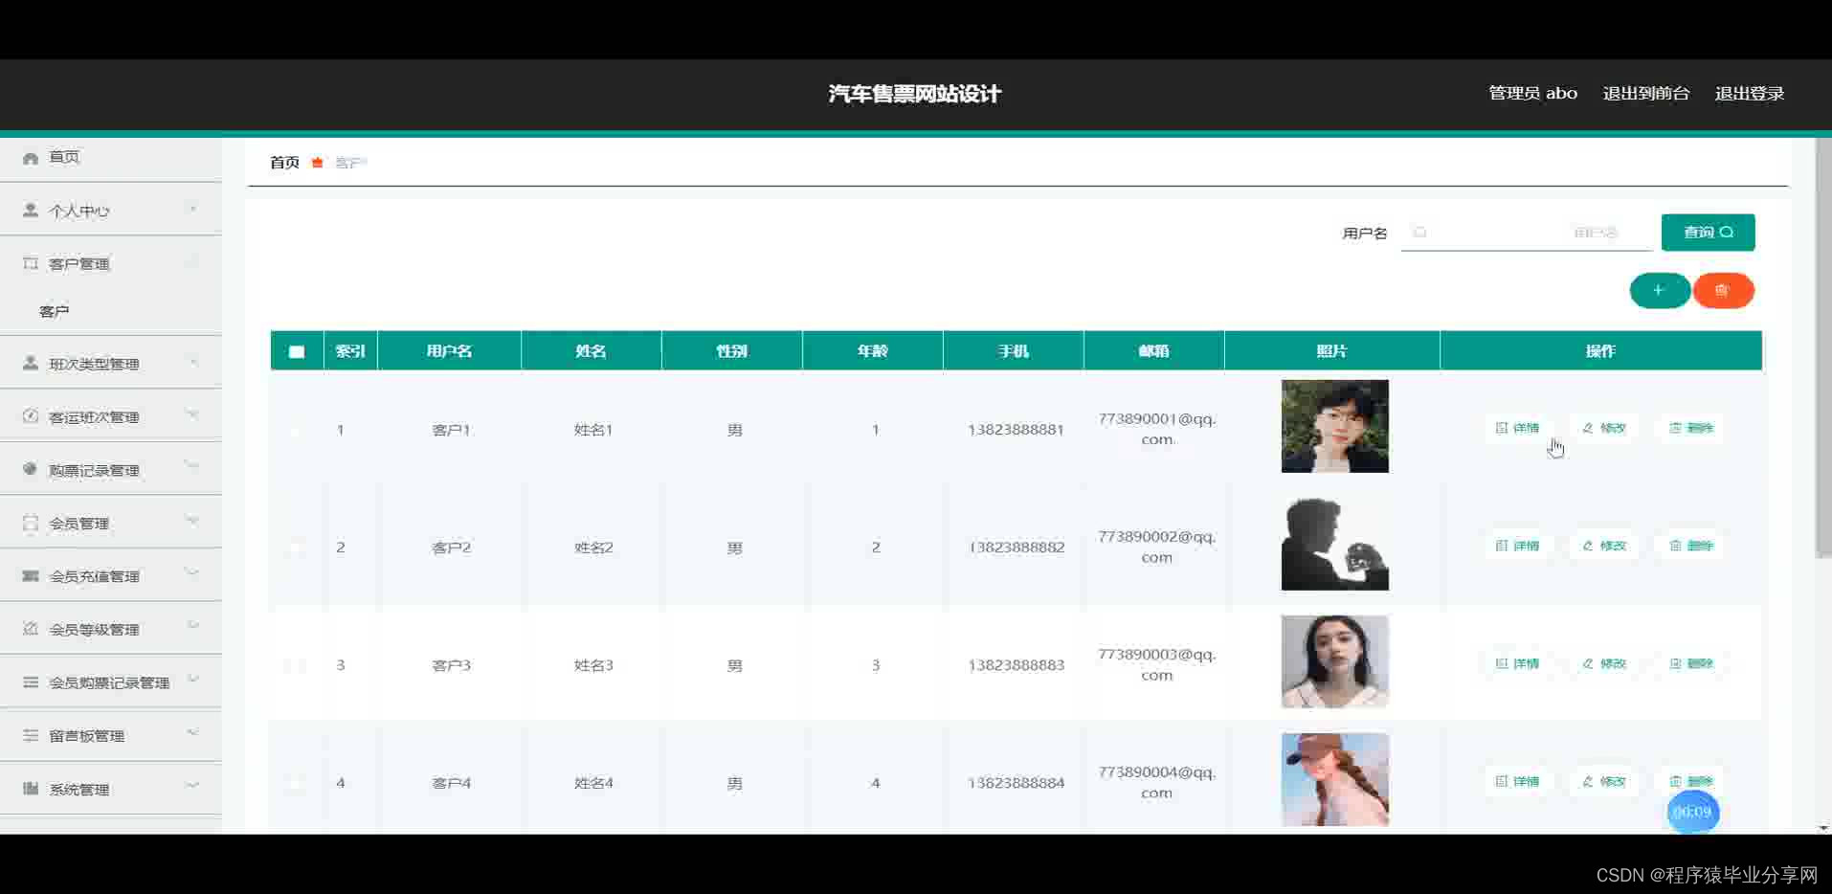1832x894 pixels.
Task: Click the 姓名4 cell
Action: [x=593, y=783]
